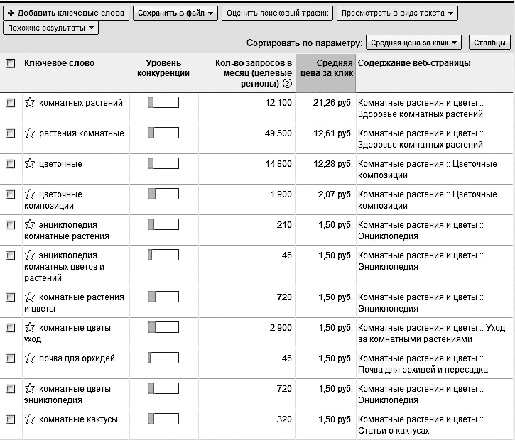Screen dimensions: 515x440
Task: Sort by 'Ключевое слово' column header
Action: pyautogui.click(x=60, y=63)
